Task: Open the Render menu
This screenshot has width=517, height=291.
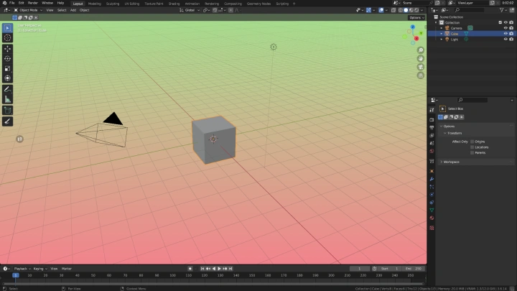Action: click(33, 3)
